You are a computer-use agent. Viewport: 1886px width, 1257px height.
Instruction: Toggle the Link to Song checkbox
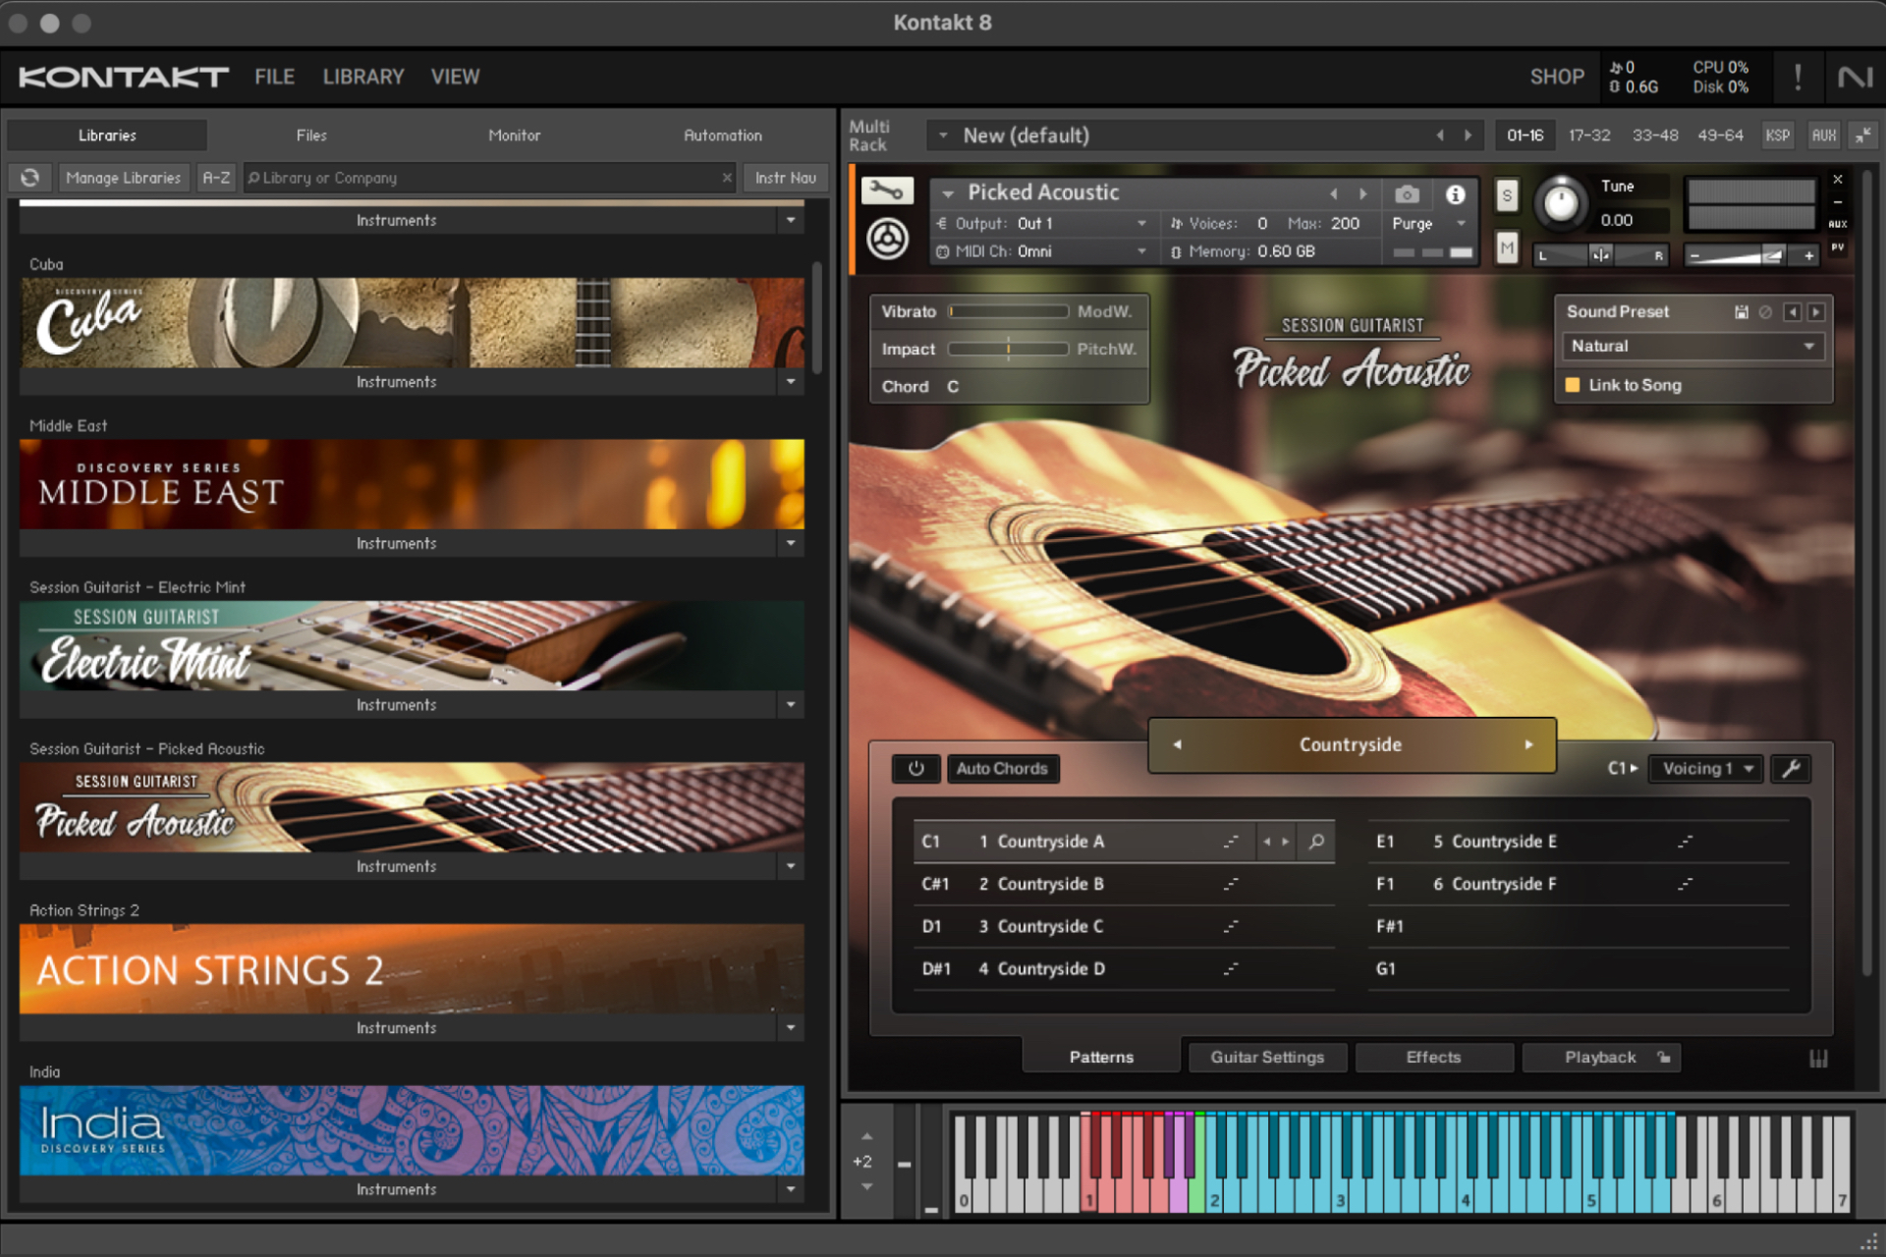1573,385
